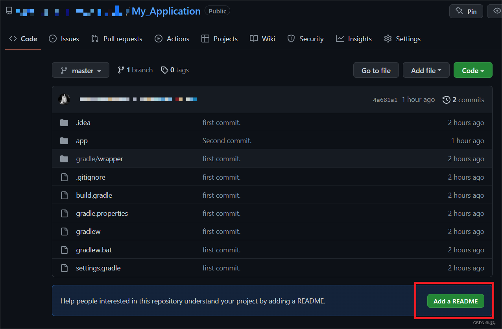
Task: Click the Go to file button
Action: pyautogui.click(x=376, y=70)
